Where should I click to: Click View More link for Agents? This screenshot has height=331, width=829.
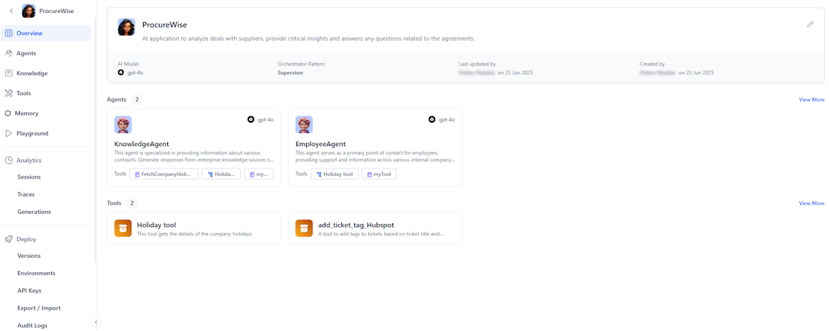pos(812,100)
